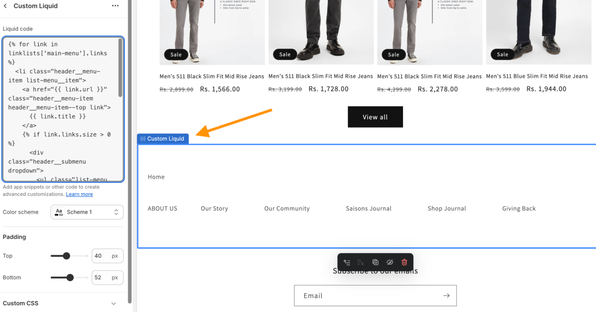596x312 pixels.
Task: Open the Rs. 1,728.00 jeans product image
Action: point(321,32)
